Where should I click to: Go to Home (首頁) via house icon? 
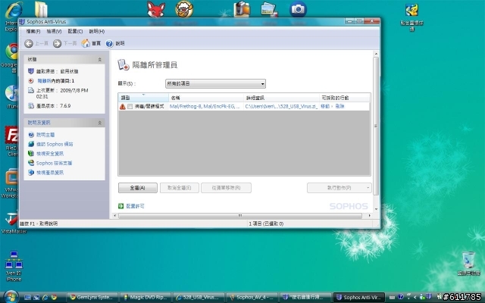[86, 43]
